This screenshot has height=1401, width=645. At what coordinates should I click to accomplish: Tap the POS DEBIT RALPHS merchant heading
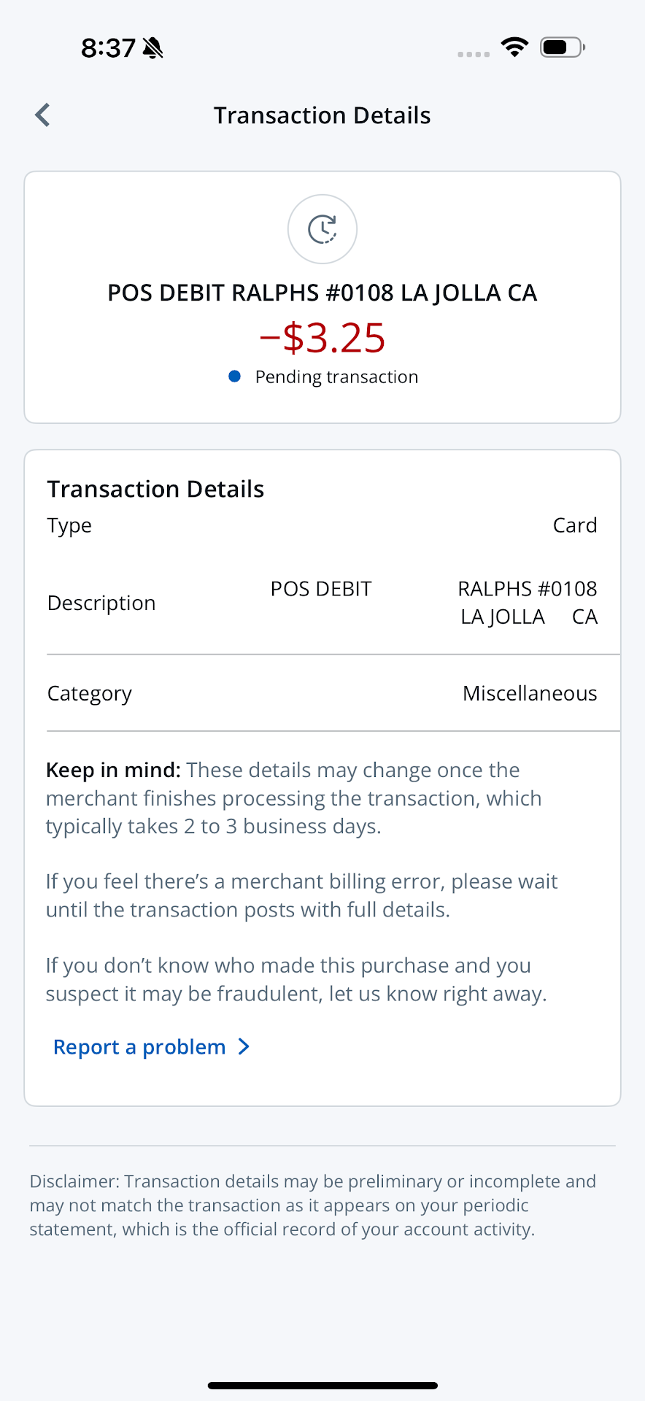coord(322,293)
